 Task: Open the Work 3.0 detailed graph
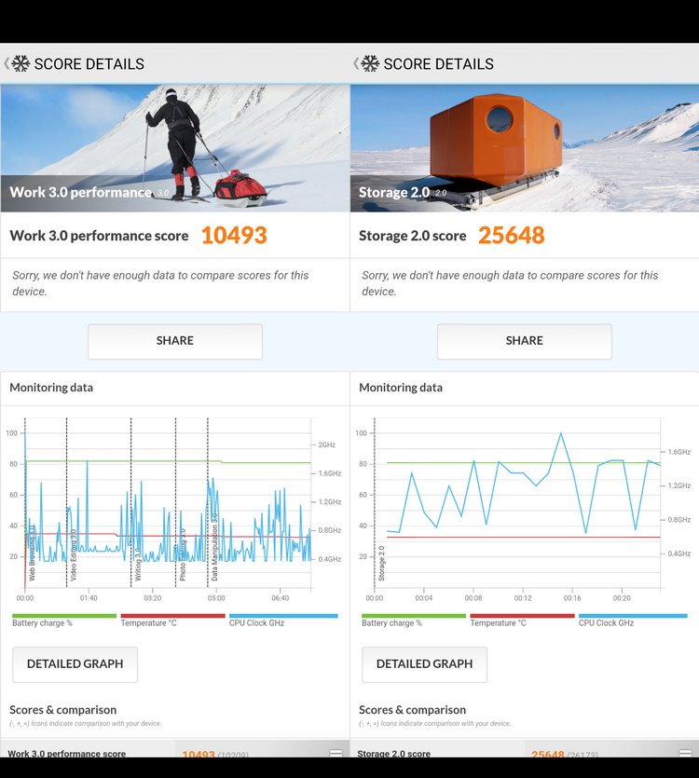(x=75, y=664)
